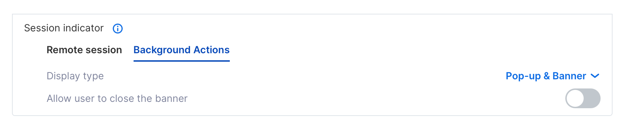Change display type from Pop-up & Banner
Image resolution: width=621 pixels, height=129 pixels.
coord(553,76)
